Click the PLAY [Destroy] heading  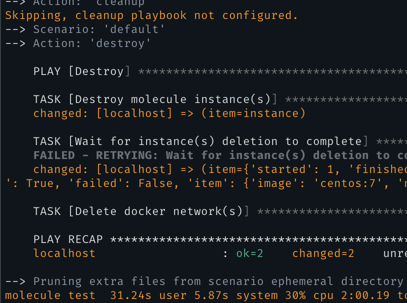click(81, 71)
